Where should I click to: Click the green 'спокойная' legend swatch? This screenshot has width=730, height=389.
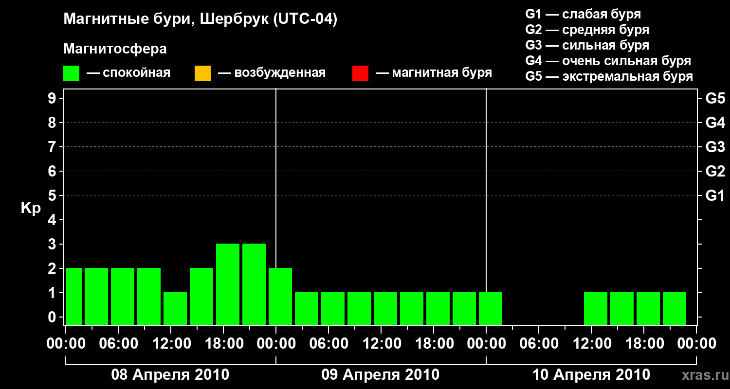click(72, 73)
